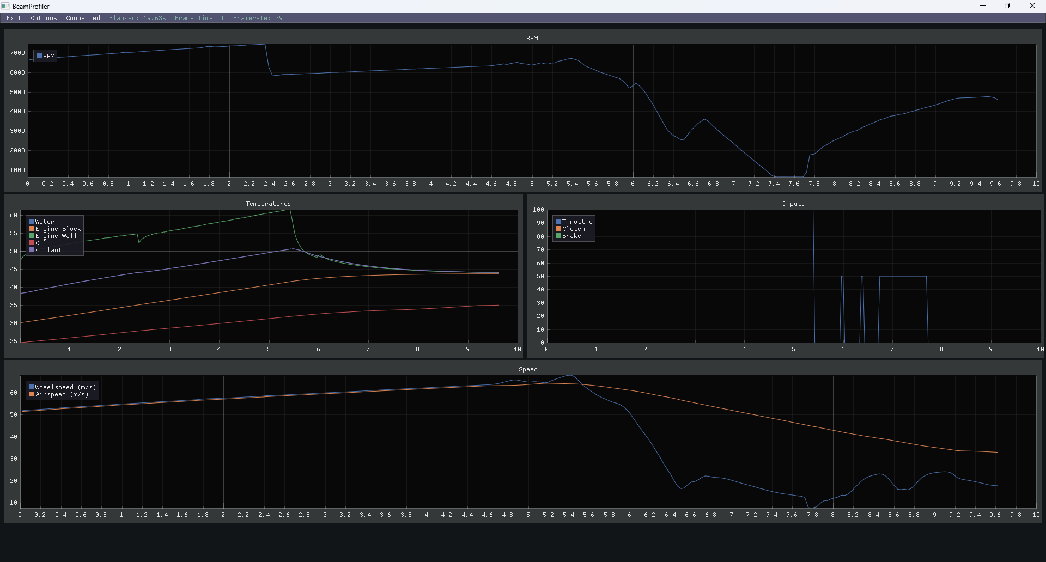Toggle Engine Wall series swatch
This screenshot has width=1046, height=562.
tap(32, 236)
